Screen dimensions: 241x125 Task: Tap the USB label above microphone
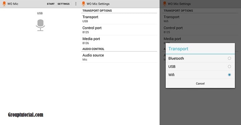(40, 13)
